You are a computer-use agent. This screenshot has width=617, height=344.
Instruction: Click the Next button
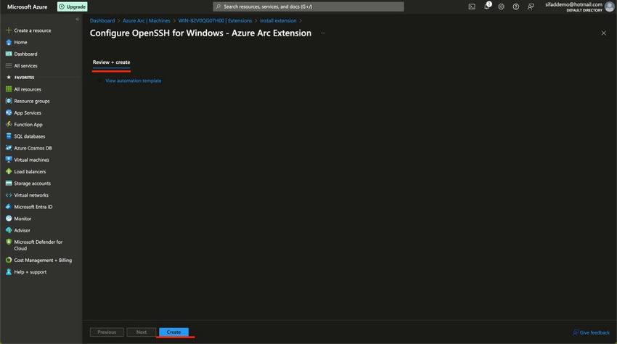[x=142, y=332]
